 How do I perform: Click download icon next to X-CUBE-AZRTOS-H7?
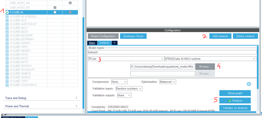tap(7, 24)
